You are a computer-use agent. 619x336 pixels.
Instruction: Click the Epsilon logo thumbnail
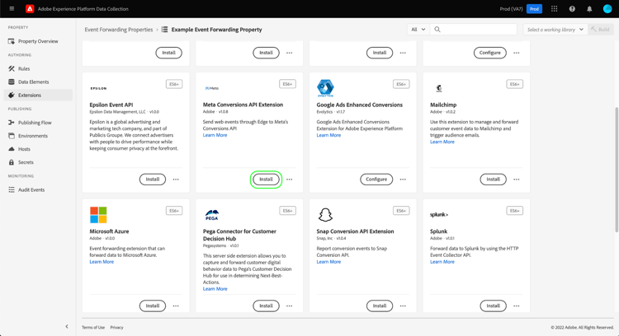point(98,88)
